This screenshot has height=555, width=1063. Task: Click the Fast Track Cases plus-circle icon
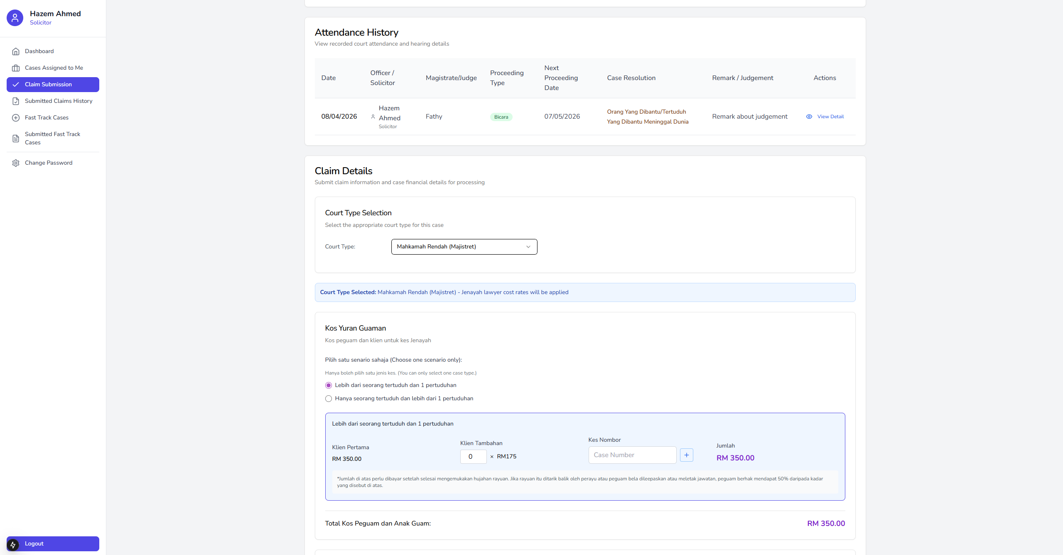[16, 118]
